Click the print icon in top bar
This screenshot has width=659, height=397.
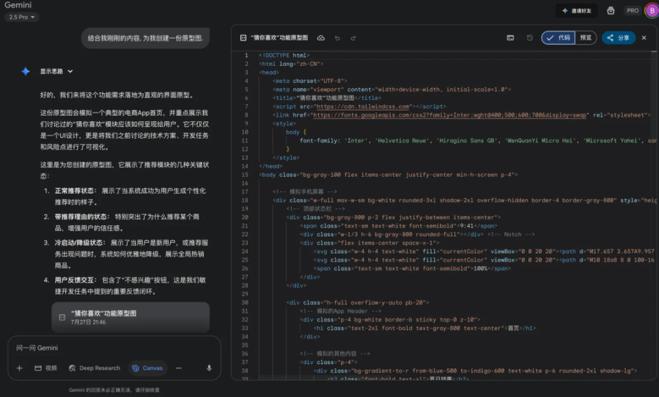click(x=611, y=11)
